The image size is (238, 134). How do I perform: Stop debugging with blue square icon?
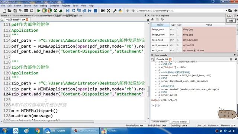click(x=95, y=11)
